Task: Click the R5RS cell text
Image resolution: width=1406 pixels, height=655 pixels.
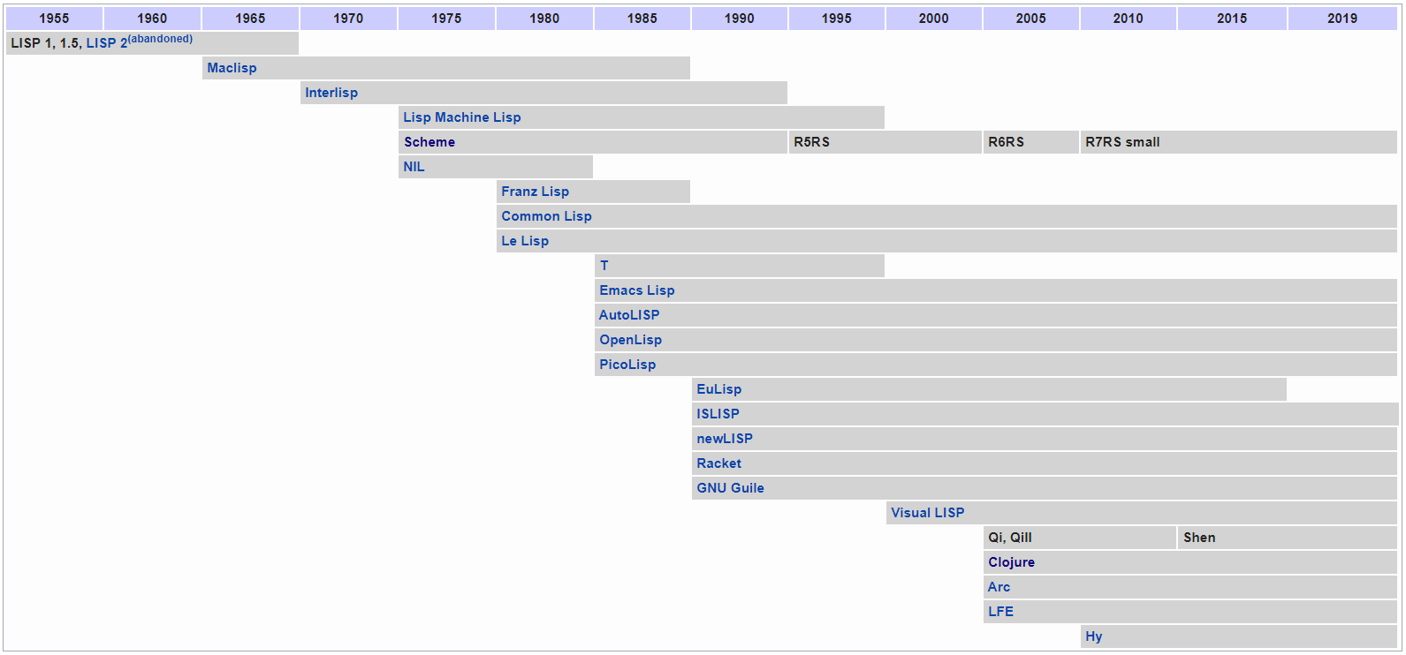Action: (811, 142)
